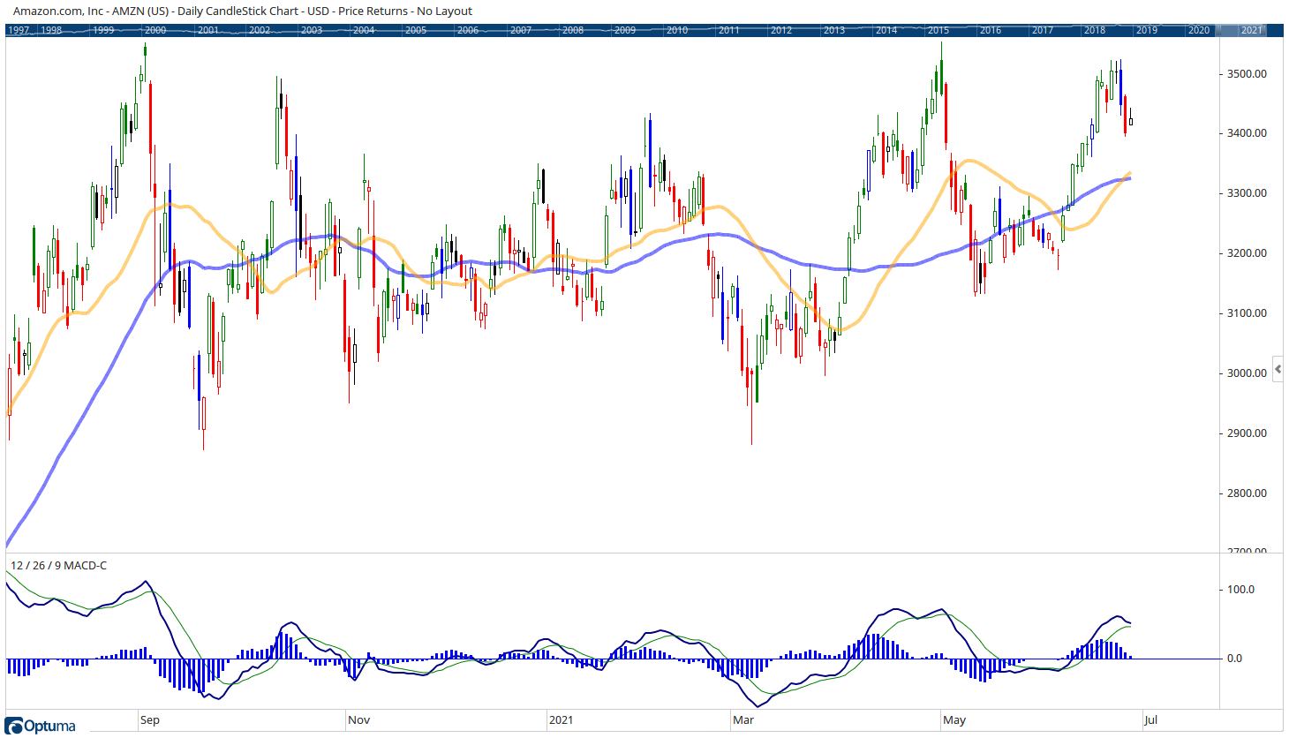Jump to 2001 in the year overview strip
Image resolution: width=1289 pixels, height=738 pixels.
pos(208,30)
